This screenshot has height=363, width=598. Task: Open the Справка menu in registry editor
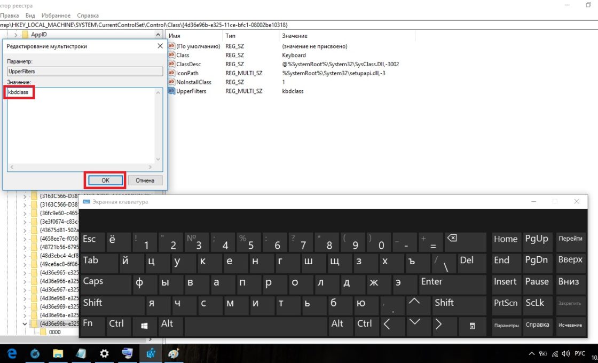(88, 16)
